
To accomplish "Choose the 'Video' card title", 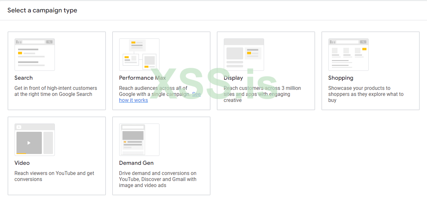I will click(22, 163).
